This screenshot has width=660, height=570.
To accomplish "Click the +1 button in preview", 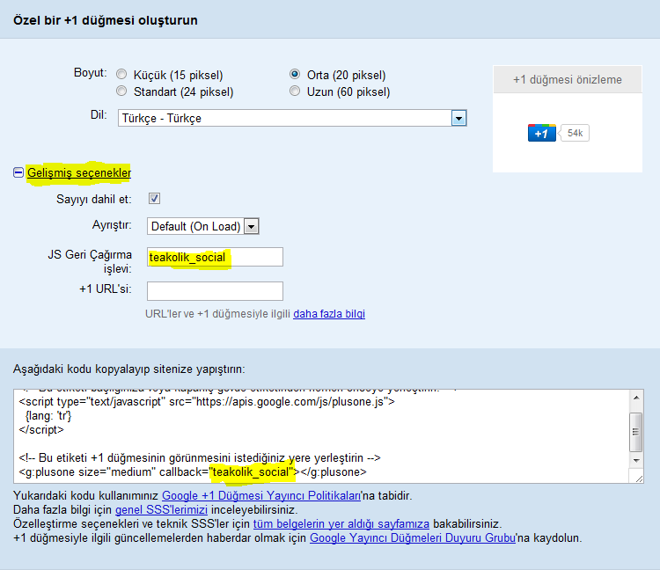I will point(542,133).
